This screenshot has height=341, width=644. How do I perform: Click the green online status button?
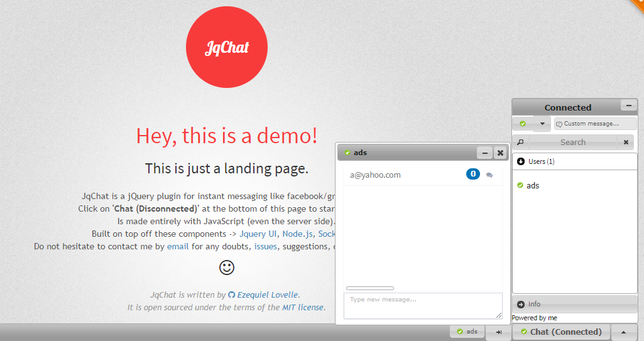pyautogui.click(x=523, y=124)
